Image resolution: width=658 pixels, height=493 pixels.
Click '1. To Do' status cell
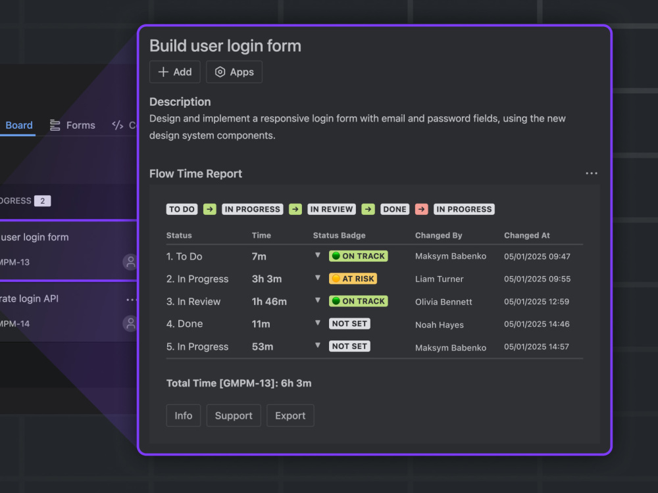pyautogui.click(x=184, y=256)
